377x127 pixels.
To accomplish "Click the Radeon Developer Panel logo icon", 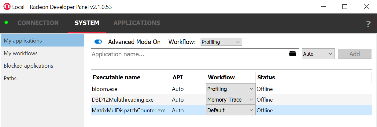I will pyautogui.click(x=6, y=7).
